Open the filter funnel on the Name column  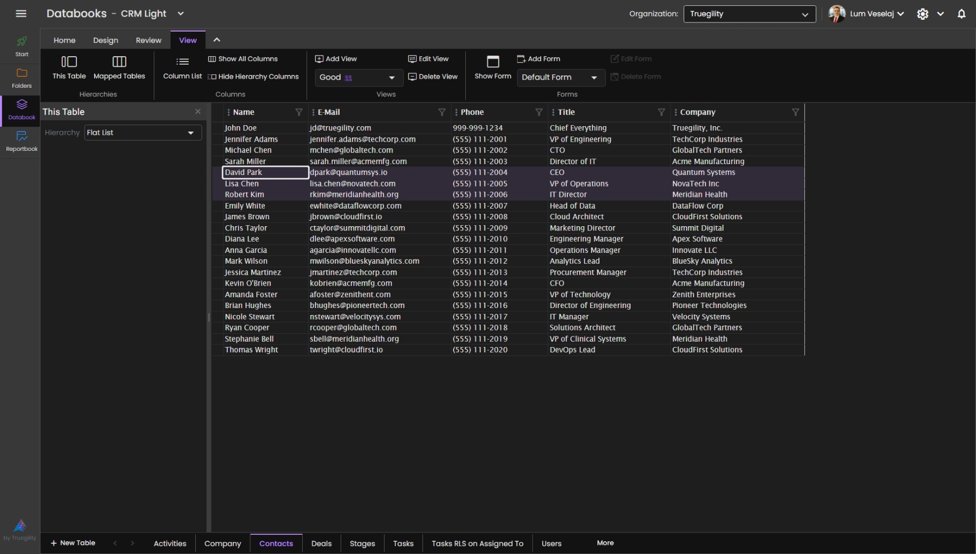click(298, 112)
